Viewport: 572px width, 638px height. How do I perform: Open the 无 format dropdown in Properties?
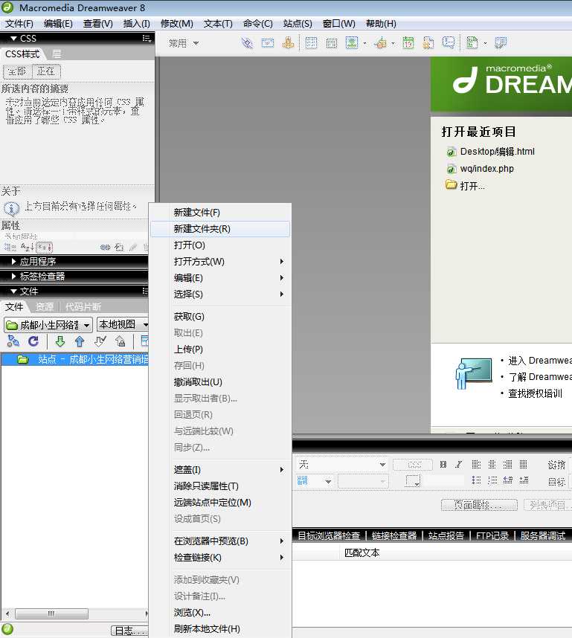coord(341,464)
